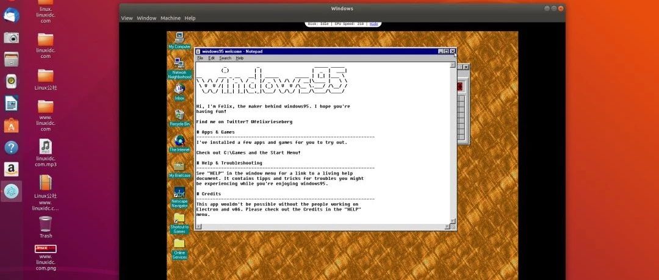Screen dimensions: 659x280
Task: Maximize the Notepad window
Action: tap(446, 51)
